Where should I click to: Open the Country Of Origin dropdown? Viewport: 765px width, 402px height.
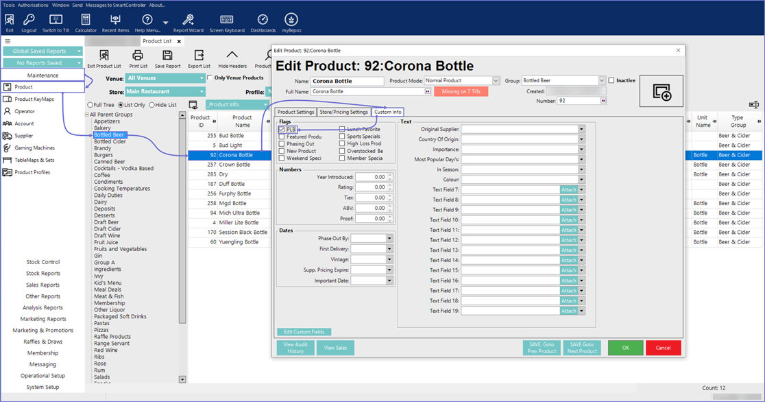(581, 139)
